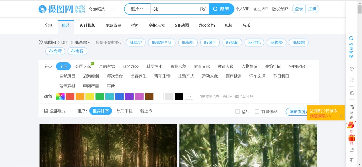The height and width of the screenshot is (167, 362).
Task: Open the new-user gift icon in sidebar
Action: (351, 138)
